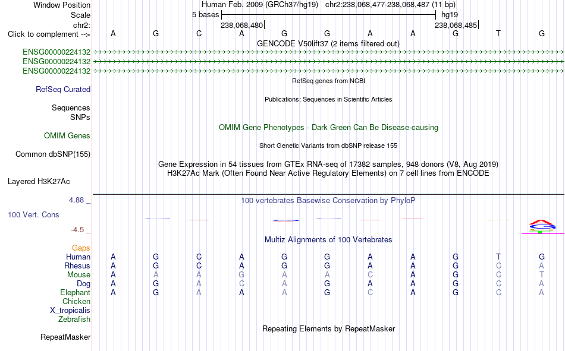Viewport: 565px width, 351px height.
Task: Select the 'Elephant' species label
Action: pos(76,292)
